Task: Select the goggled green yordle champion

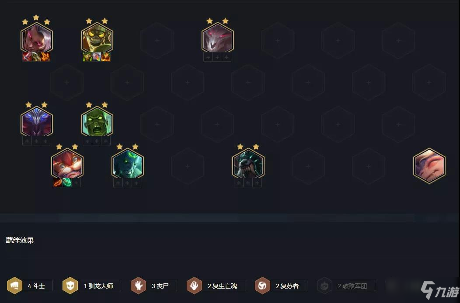Action: coord(97,38)
